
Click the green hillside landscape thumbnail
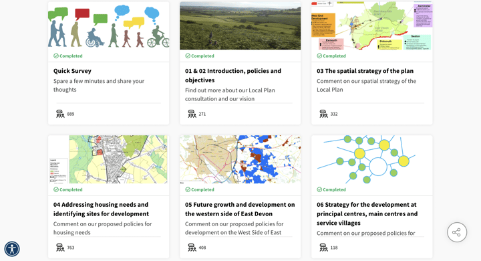point(240,26)
